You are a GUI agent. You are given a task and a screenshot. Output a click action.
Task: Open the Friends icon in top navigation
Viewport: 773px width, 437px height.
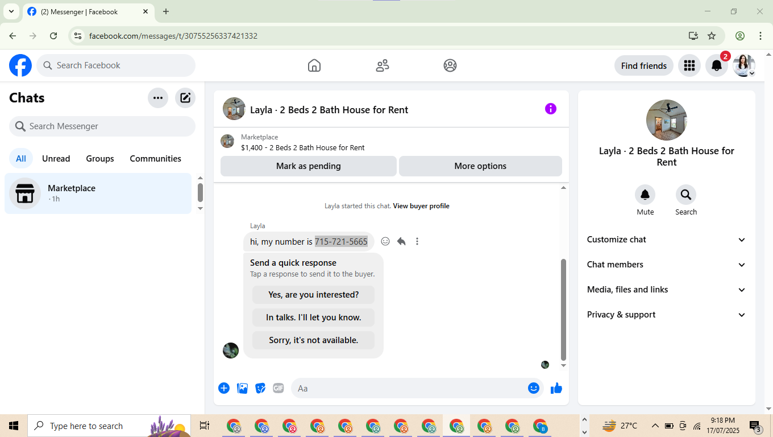(383, 65)
